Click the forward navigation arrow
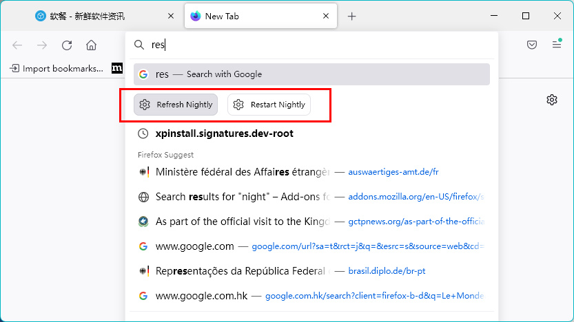Image resolution: width=574 pixels, height=322 pixels. (42, 45)
